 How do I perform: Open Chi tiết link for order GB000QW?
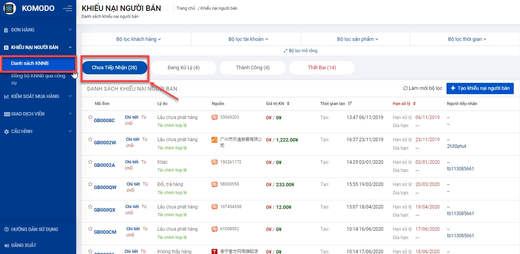click(x=133, y=184)
